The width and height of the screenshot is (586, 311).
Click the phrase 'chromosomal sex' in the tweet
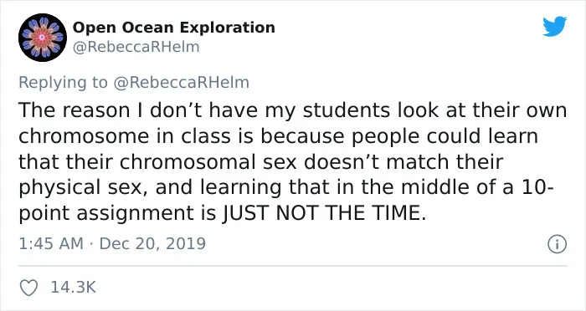pyautogui.click(x=208, y=162)
